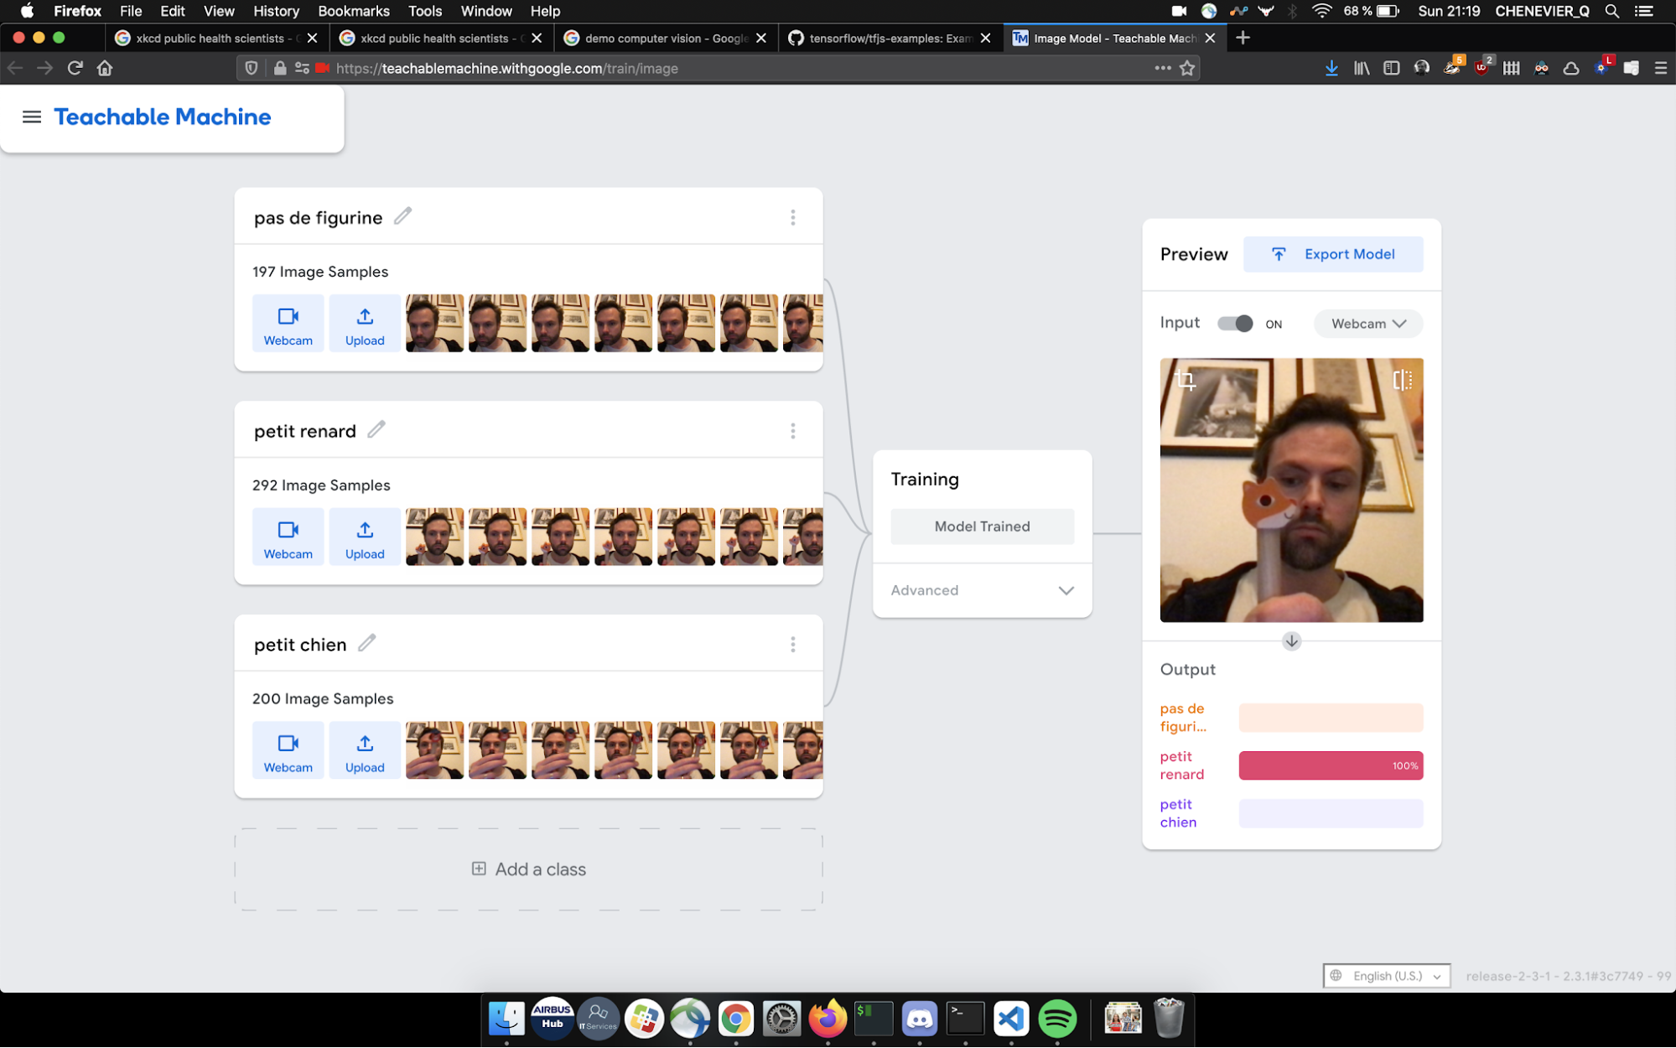Open the three-dot menu for 'petit chien'
The height and width of the screenshot is (1048, 1676).
(792, 644)
